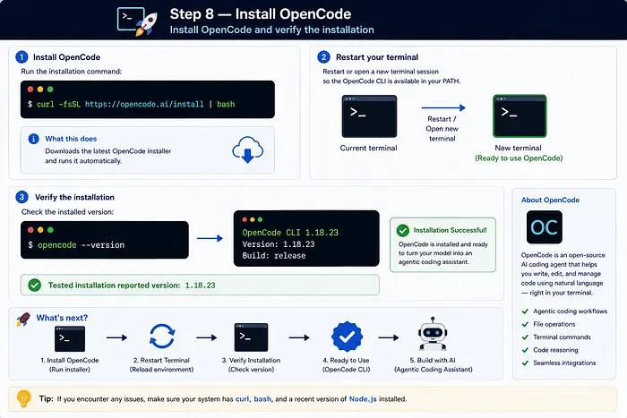
Task: Click the Install OpenCode terminal step icon
Action: [x=70, y=339]
